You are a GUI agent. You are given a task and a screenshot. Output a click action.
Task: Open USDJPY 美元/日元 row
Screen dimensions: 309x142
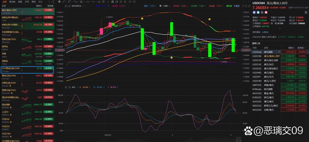(x=279, y=77)
